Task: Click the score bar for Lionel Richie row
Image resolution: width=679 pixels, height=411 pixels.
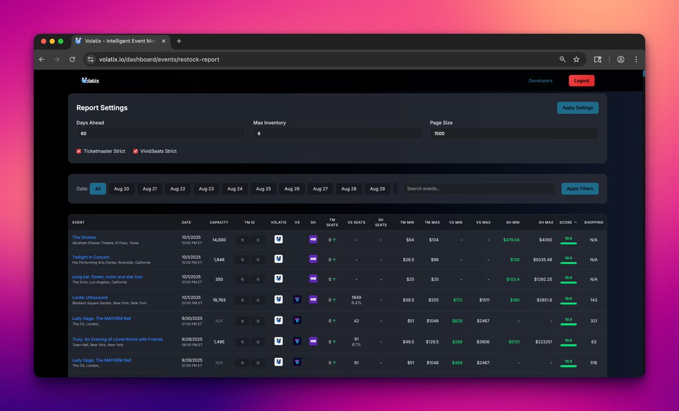Action: click(568, 345)
